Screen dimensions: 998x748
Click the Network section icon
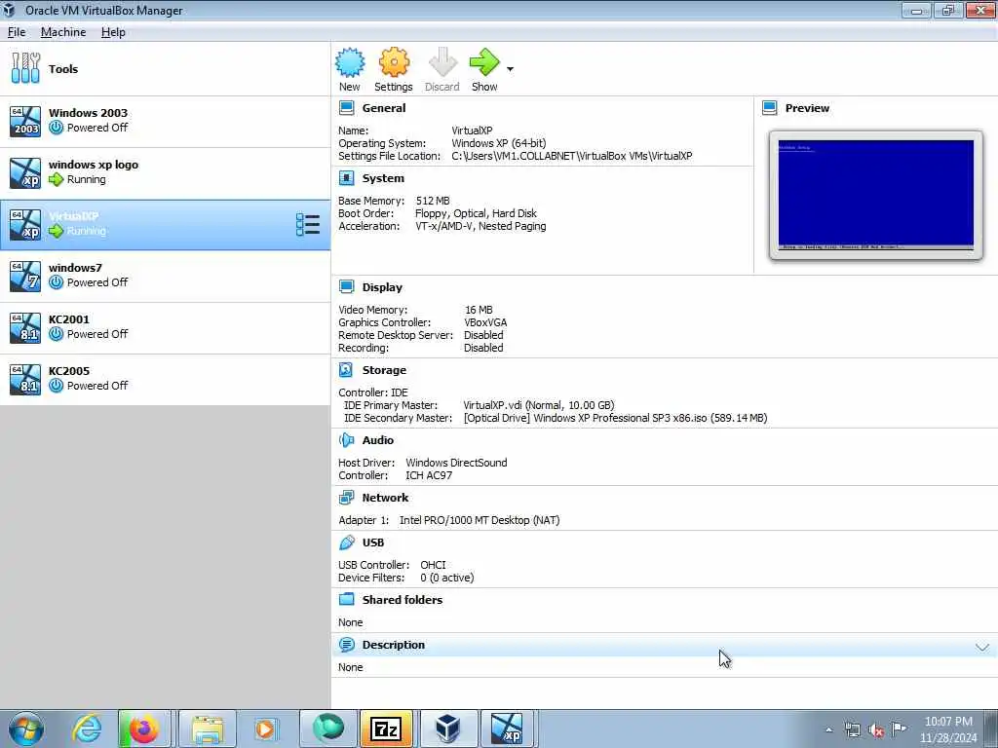click(x=346, y=498)
